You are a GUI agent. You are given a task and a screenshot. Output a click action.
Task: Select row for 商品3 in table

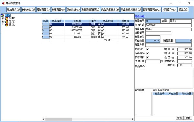pyautogui.click(x=88, y=30)
